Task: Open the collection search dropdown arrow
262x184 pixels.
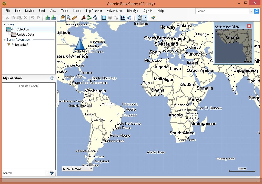Action: [x=47, y=173]
